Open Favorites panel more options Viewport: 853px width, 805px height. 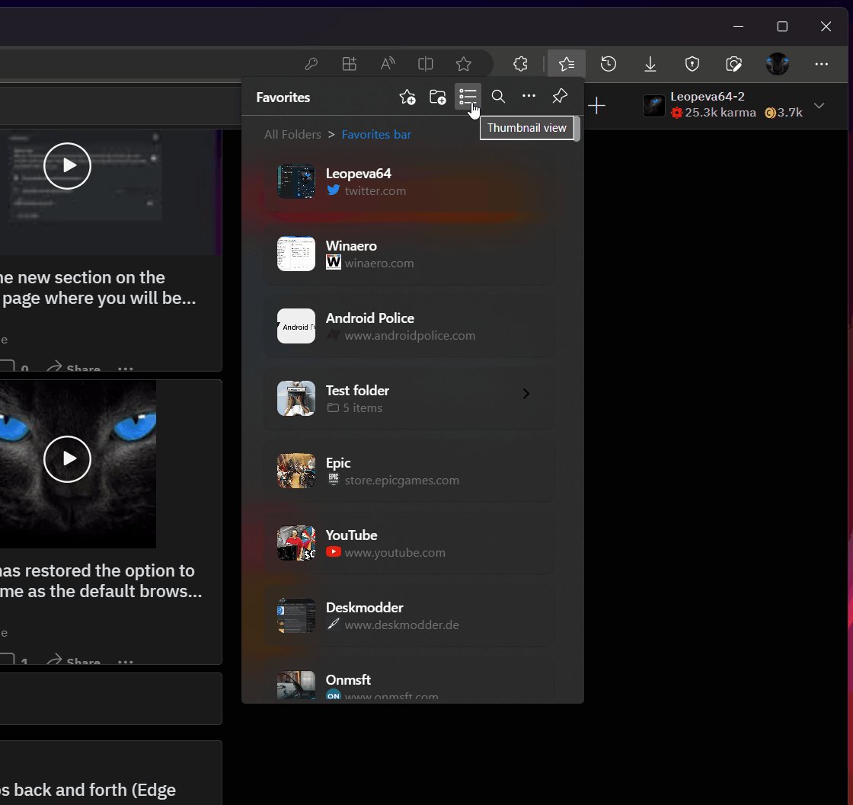click(529, 96)
